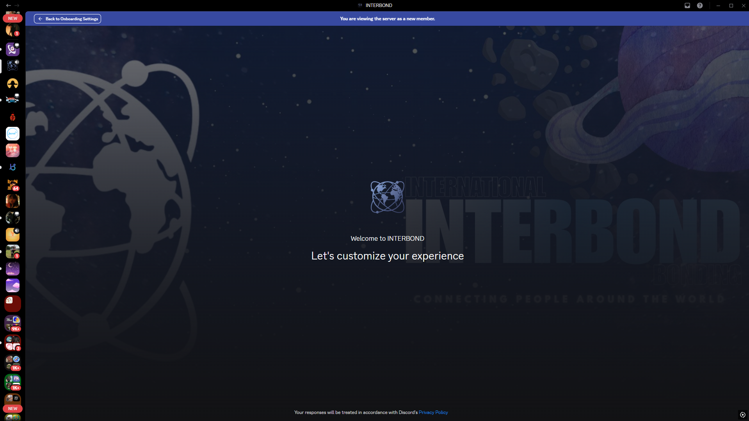Open the avatar with 1 notification at top

click(12, 30)
